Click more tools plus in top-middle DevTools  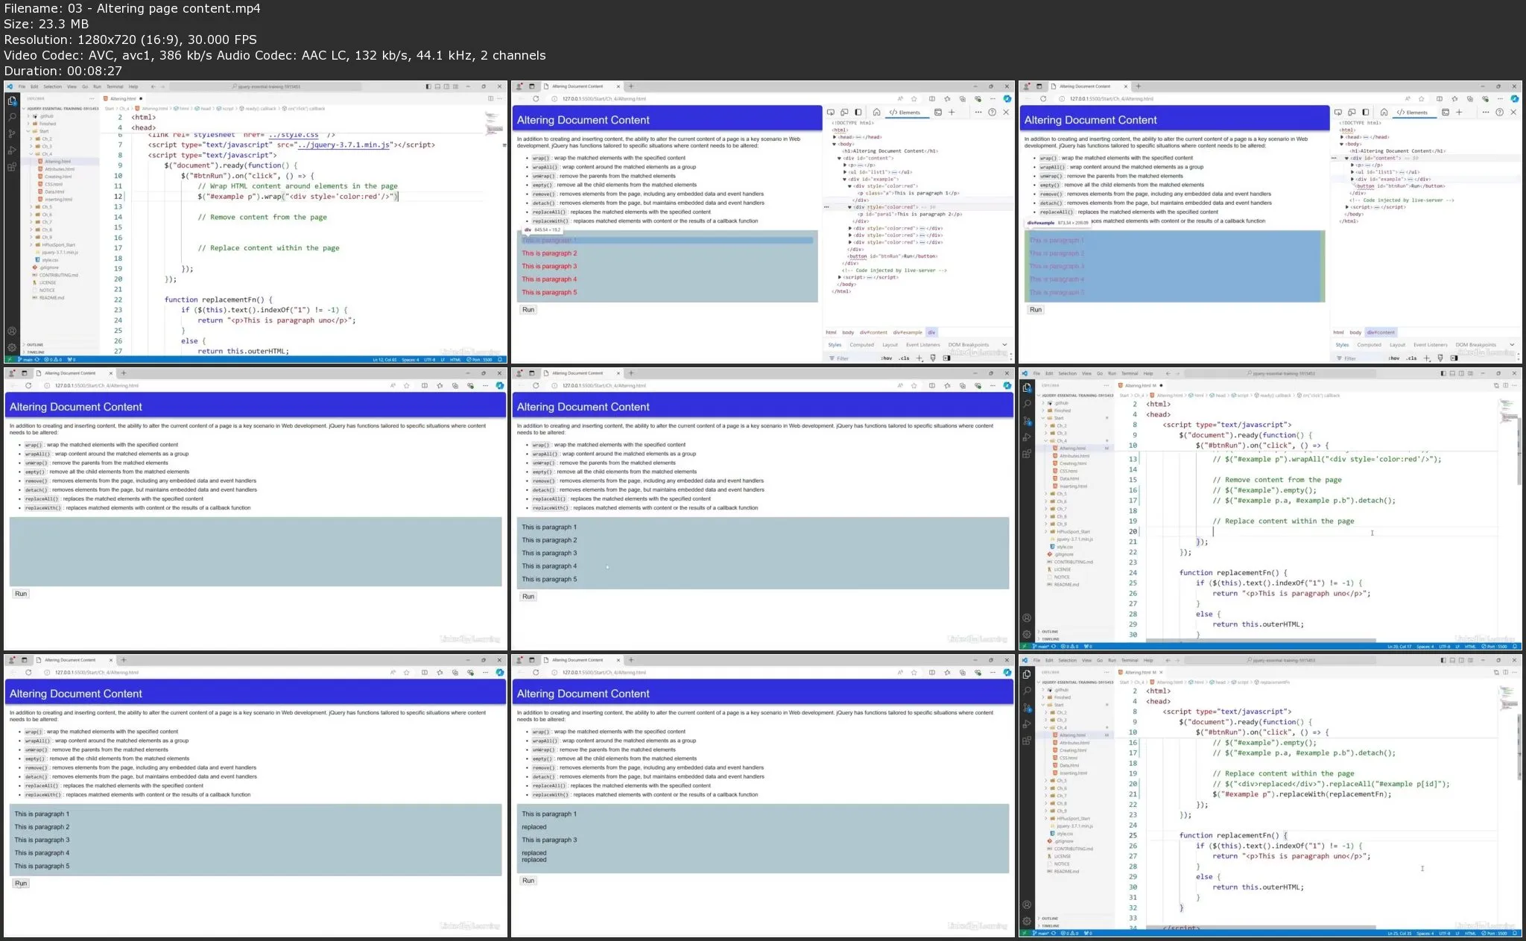952,113
